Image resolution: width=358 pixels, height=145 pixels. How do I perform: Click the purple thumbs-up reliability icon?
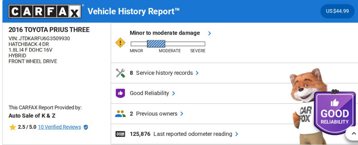(120, 93)
